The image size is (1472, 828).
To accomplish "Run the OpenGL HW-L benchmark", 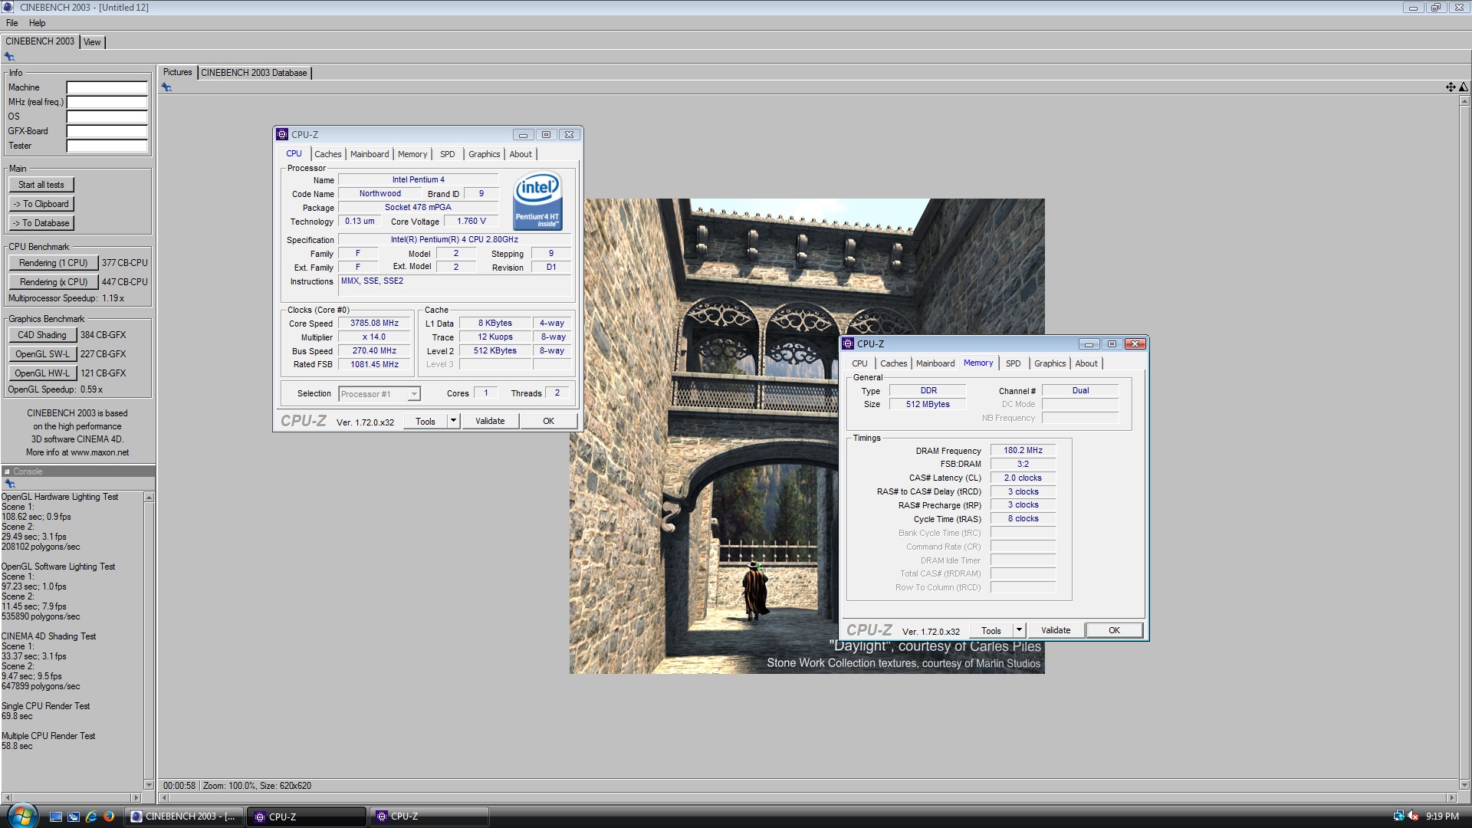I will point(42,373).
